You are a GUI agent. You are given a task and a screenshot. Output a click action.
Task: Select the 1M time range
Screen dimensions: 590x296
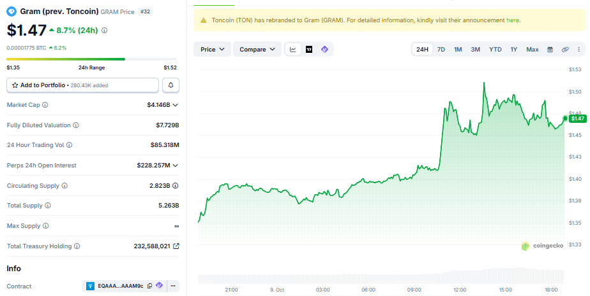(458, 50)
